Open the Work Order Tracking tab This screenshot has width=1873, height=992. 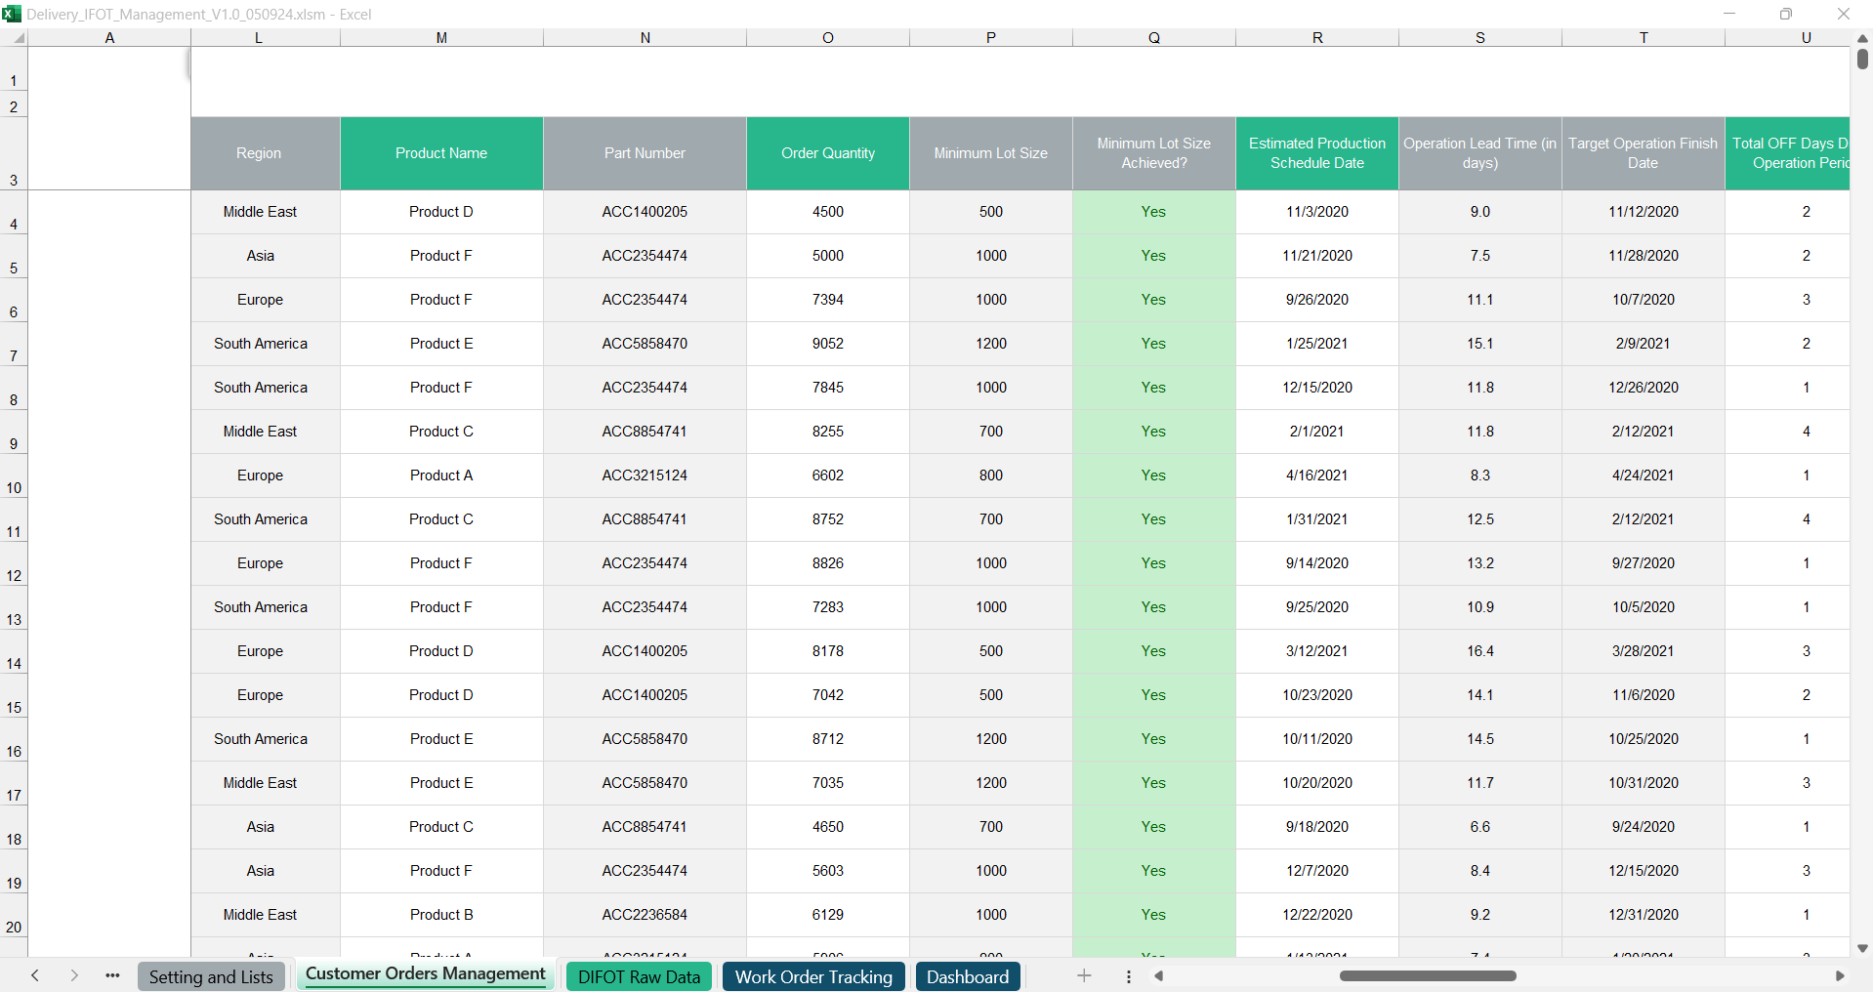pos(812,977)
